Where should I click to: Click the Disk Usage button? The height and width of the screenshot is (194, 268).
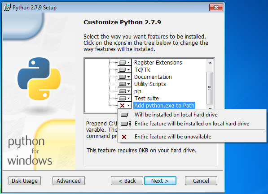point(25,181)
